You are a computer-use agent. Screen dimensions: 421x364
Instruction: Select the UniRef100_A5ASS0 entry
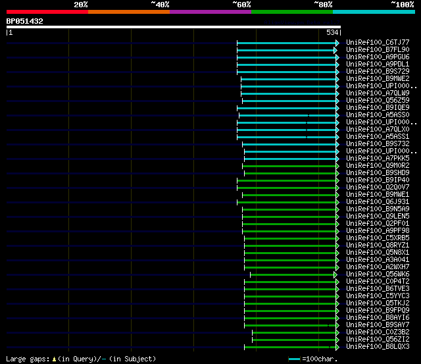tap(378, 115)
